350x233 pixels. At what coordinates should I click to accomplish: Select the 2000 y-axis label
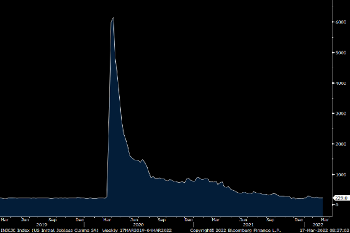(x=338, y=144)
